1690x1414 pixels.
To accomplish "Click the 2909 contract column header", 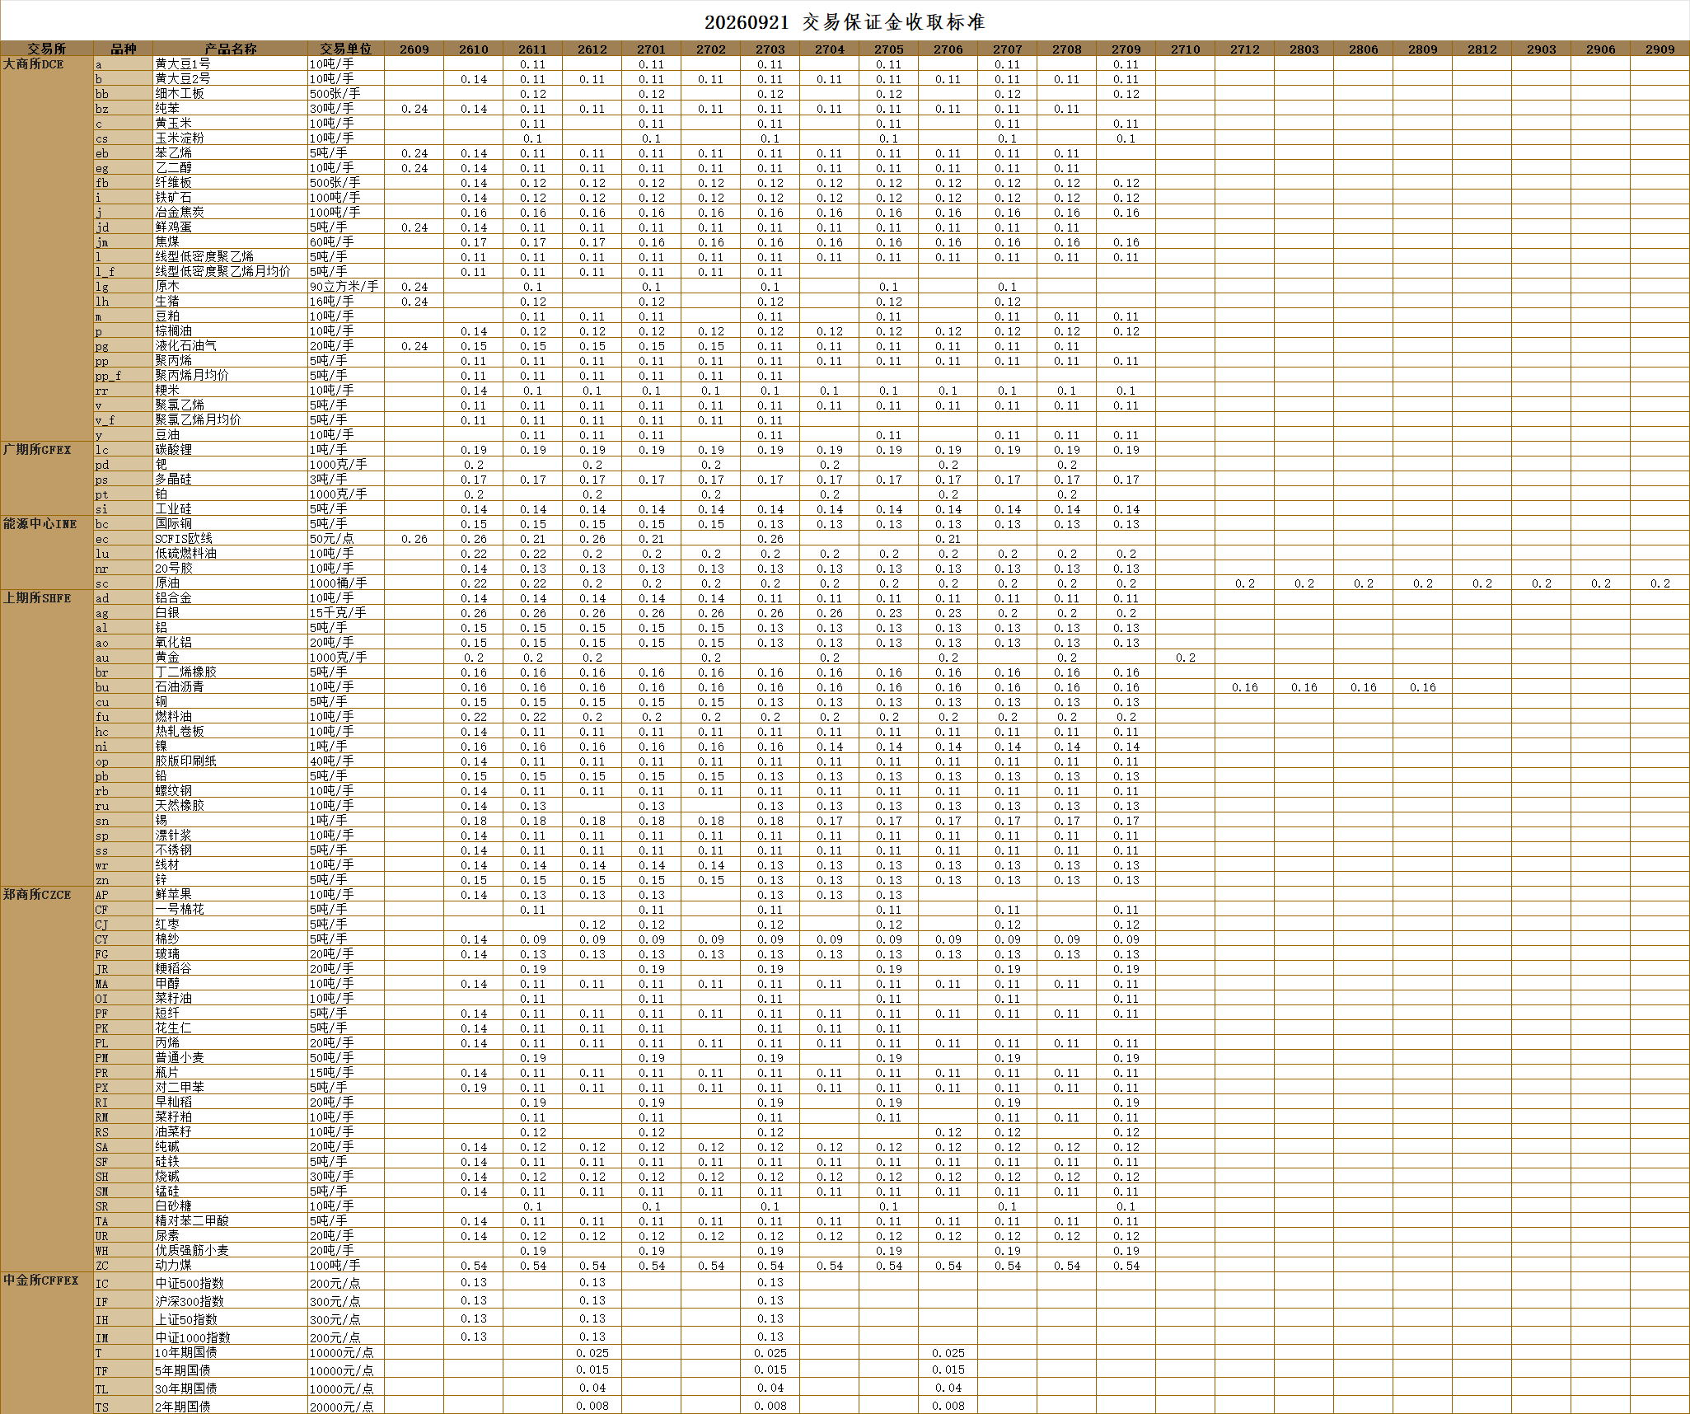I will [x=1660, y=49].
